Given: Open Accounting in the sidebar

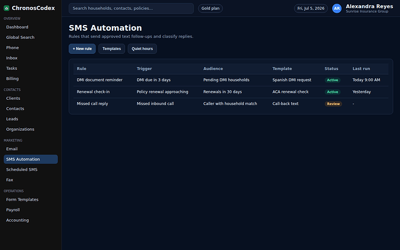Looking at the screenshot, I should [x=31, y=220].
